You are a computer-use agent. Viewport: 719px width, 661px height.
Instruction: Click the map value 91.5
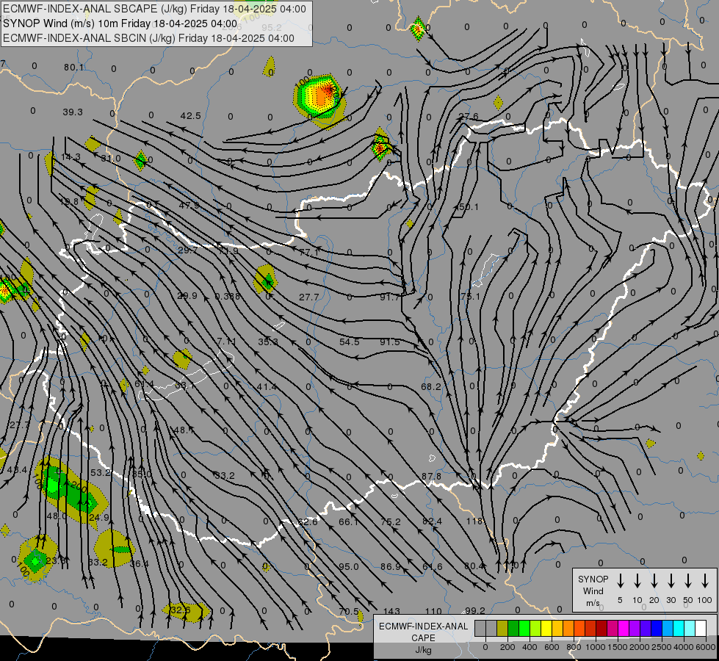pos(390,342)
